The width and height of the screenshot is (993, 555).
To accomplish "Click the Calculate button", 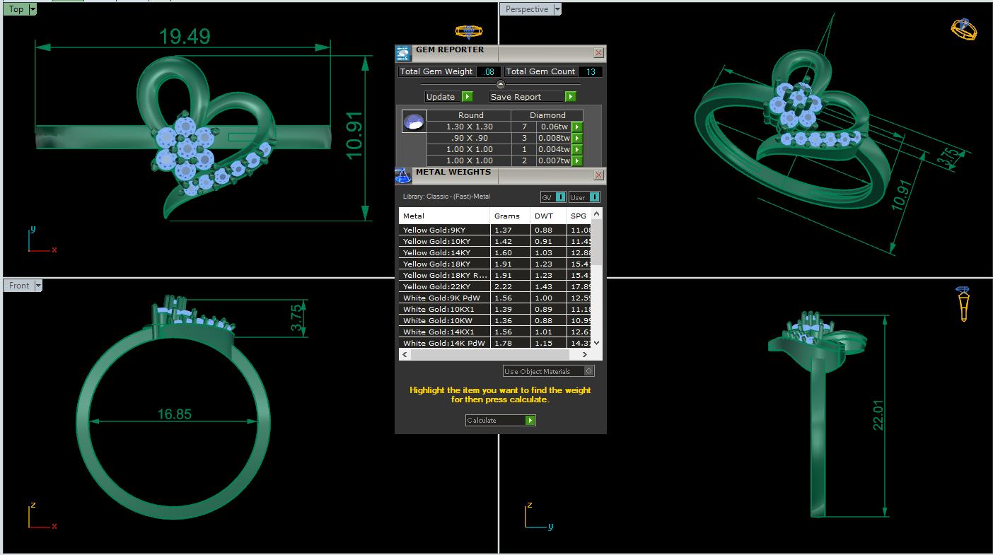I will pos(500,420).
